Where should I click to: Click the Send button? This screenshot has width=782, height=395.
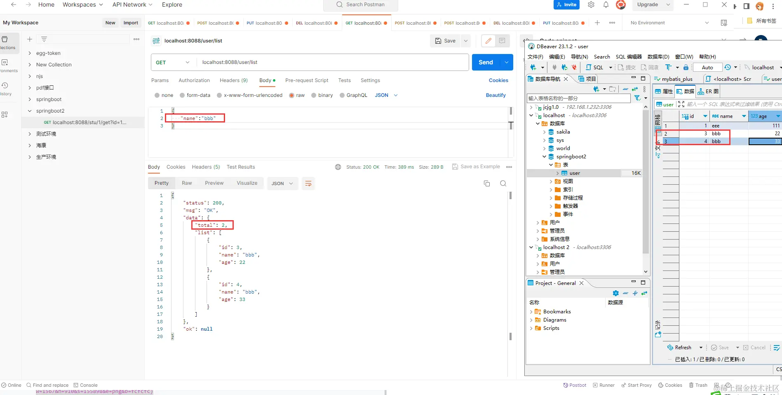point(486,62)
